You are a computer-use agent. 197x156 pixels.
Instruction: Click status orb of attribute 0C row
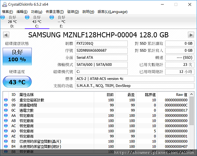[x=6, y=110]
